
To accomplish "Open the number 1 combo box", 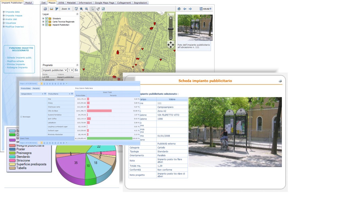I will point(71,70).
